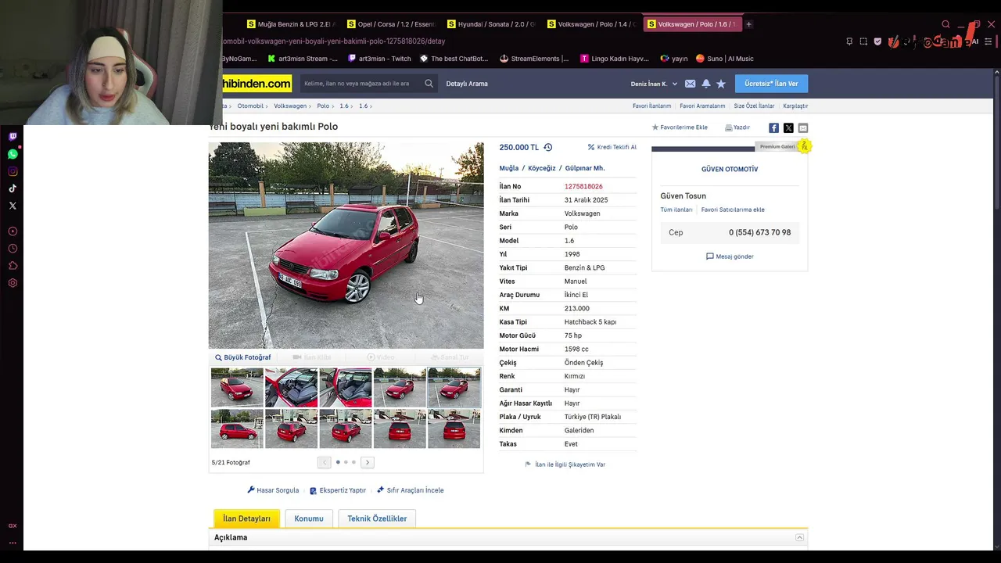Image resolution: width=1001 pixels, height=563 pixels.
Task: Open Tüm İlanları seller link
Action: (x=676, y=210)
